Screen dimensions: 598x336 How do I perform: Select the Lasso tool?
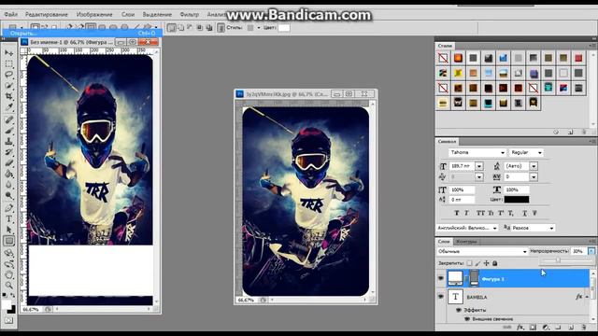click(x=8, y=75)
